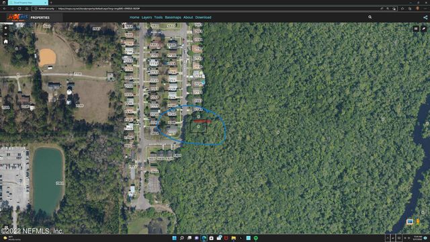
Task: Select the outlined parcel square
Action: click(x=199, y=127)
